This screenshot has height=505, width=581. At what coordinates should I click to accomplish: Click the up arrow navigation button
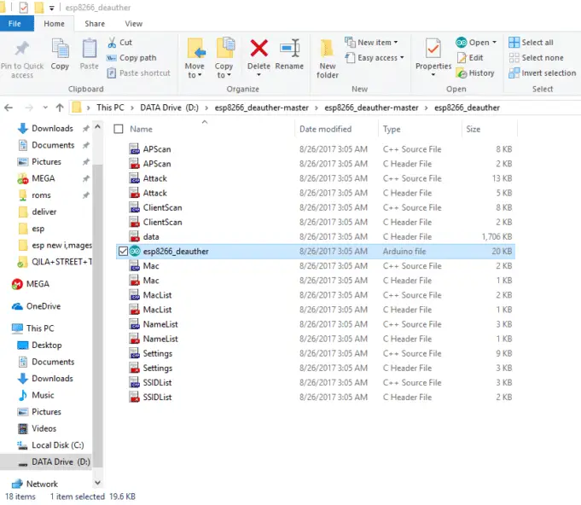pos(59,107)
